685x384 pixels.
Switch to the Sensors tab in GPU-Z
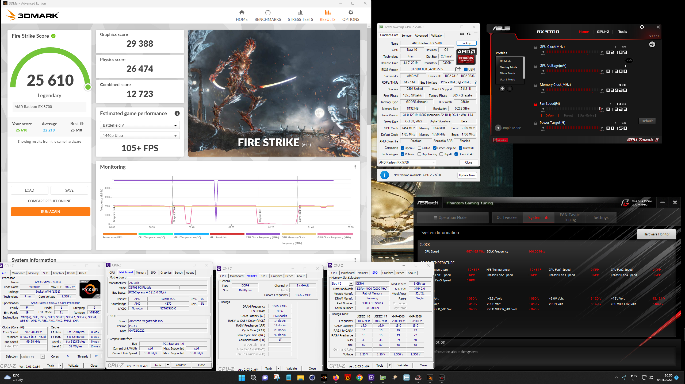point(406,36)
